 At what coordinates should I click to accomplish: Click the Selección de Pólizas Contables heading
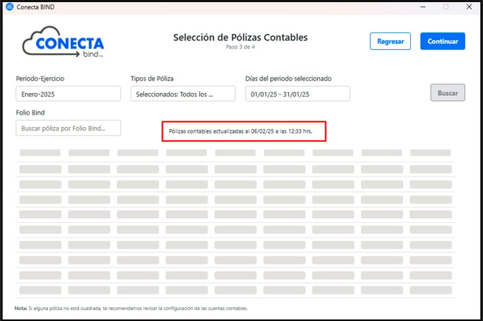coord(240,38)
